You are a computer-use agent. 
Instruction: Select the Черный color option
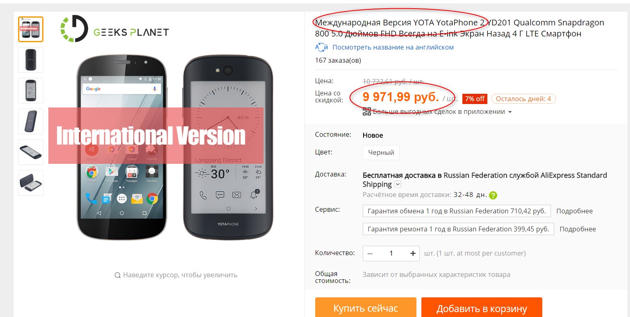[381, 153]
